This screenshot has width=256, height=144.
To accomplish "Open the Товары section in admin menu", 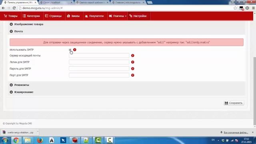I will 11,16.
